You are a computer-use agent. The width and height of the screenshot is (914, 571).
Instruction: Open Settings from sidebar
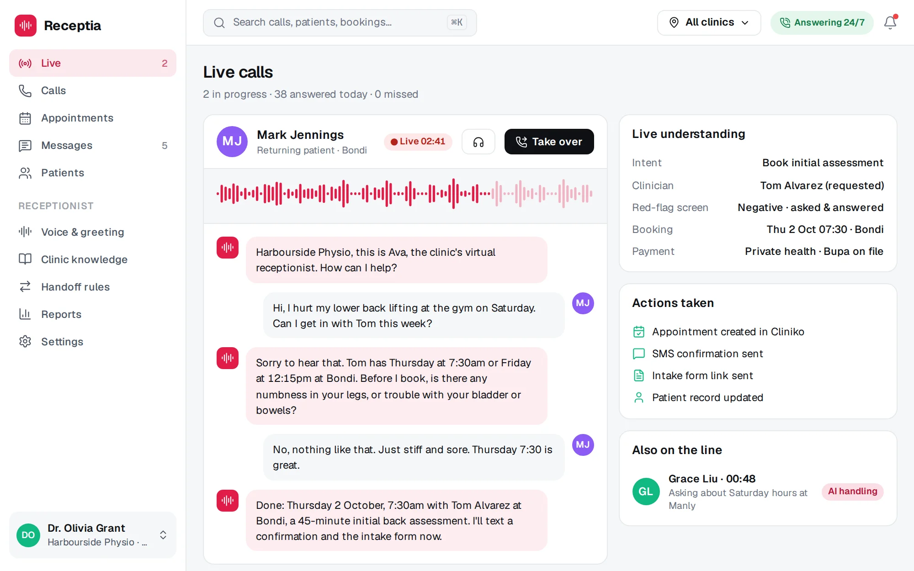93,342
